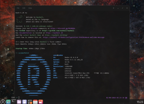
Task: Switch to the terminal taskbar icon
Action: (14, 101)
